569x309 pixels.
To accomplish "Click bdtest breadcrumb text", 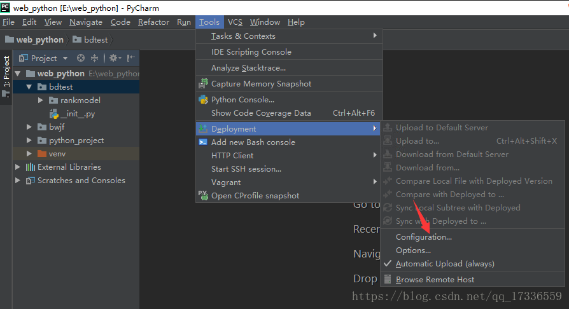I will tap(96, 39).
